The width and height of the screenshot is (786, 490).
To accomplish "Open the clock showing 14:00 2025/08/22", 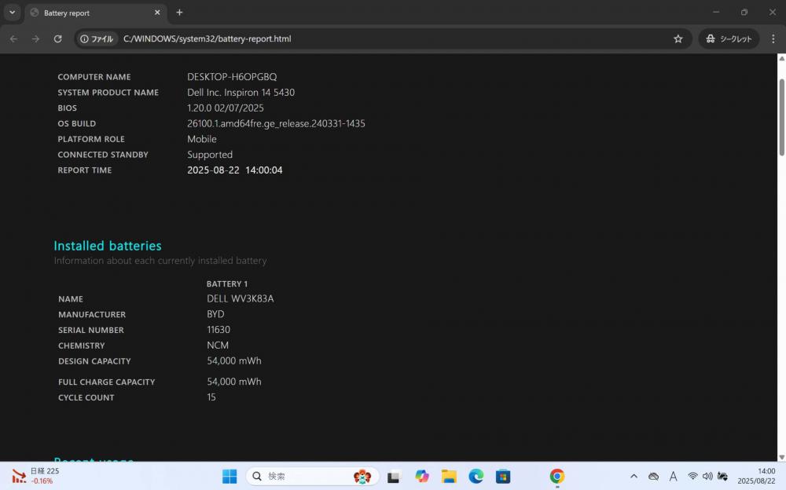I will pyautogui.click(x=756, y=476).
